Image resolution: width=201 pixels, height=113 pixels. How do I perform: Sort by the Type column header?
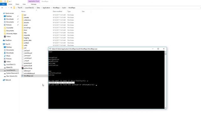[x=69, y=11]
